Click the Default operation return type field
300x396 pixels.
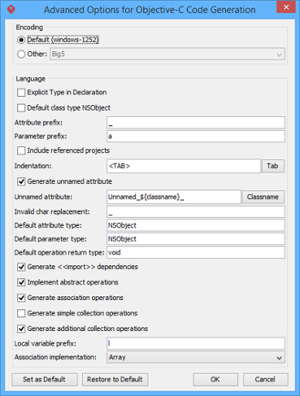196,253
